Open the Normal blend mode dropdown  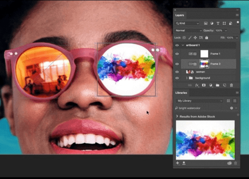coord(188,31)
